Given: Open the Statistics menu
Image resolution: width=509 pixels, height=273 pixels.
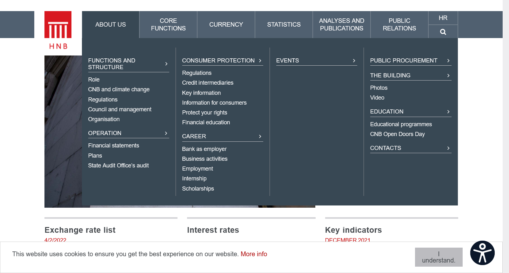Looking at the screenshot, I should pos(284,25).
